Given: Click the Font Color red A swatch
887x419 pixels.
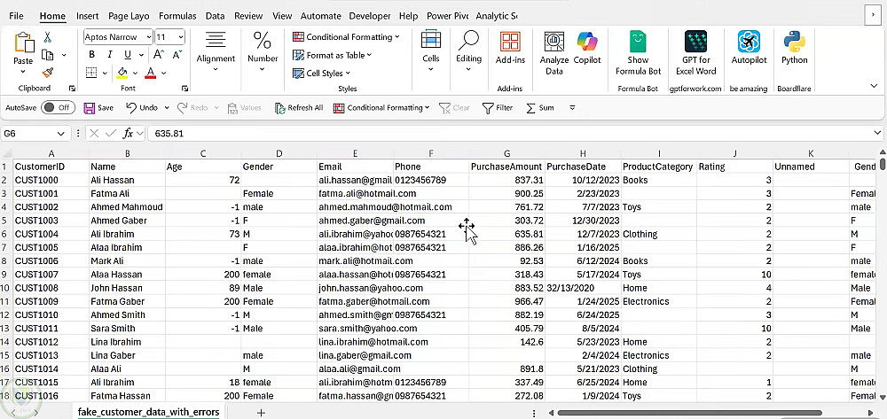Looking at the screenshot, I should click(151, 73).
